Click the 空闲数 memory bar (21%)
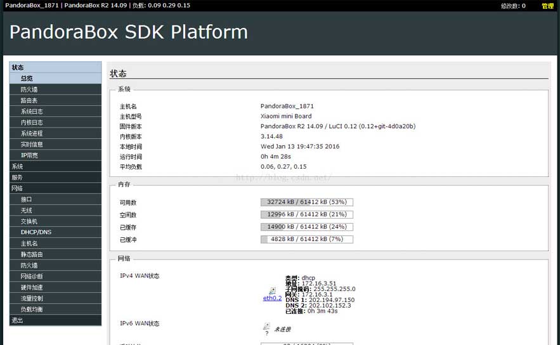560x345 pixels. click(307, 214)
